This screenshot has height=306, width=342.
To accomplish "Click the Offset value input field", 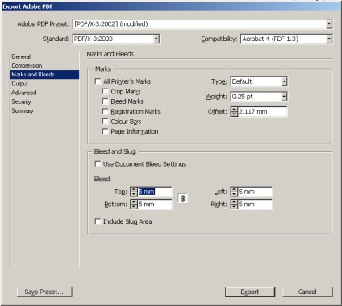I will (x=262, y=112).
